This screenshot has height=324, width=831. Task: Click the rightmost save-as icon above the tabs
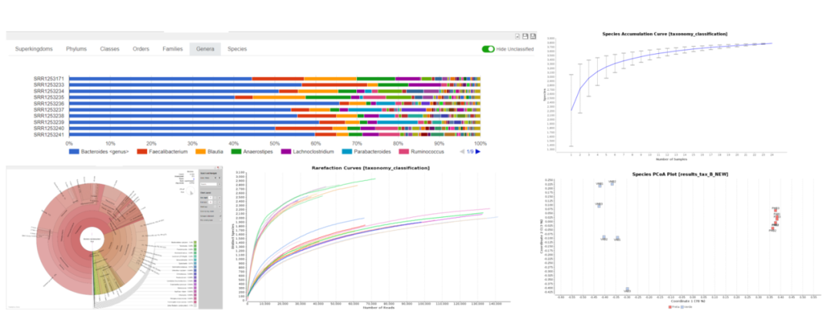point(533,36)
